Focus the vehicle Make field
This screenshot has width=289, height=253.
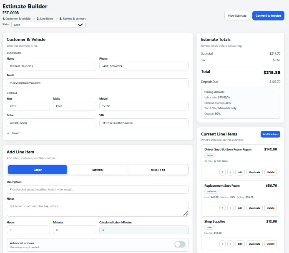coord(75,106)
